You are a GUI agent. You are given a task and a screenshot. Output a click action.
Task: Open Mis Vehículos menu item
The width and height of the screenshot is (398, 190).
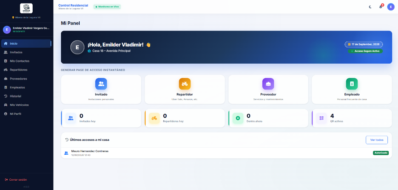[x=26, y=105]
